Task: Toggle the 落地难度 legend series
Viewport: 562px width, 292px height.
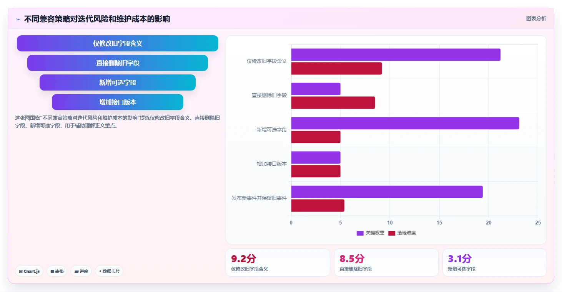Action: (x=402, y=233)
